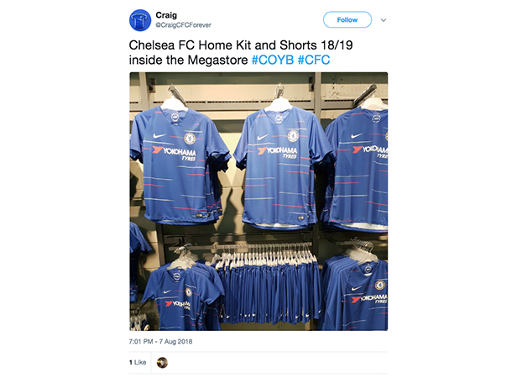Open the 7:01 PM - 7 Aug 2018 timestamp

coord(160,341)
